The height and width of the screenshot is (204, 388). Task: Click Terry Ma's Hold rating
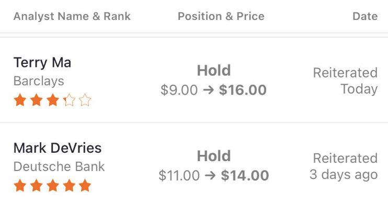pos(214,71)
